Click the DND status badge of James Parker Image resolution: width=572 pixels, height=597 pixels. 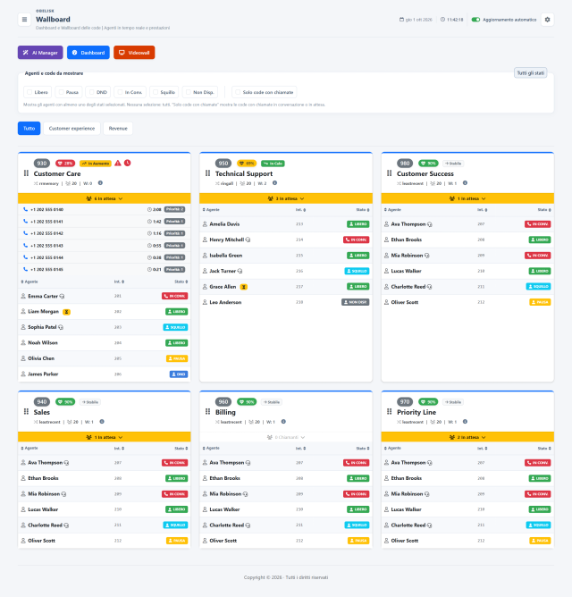pyautogui.click(x=179, y=374)
